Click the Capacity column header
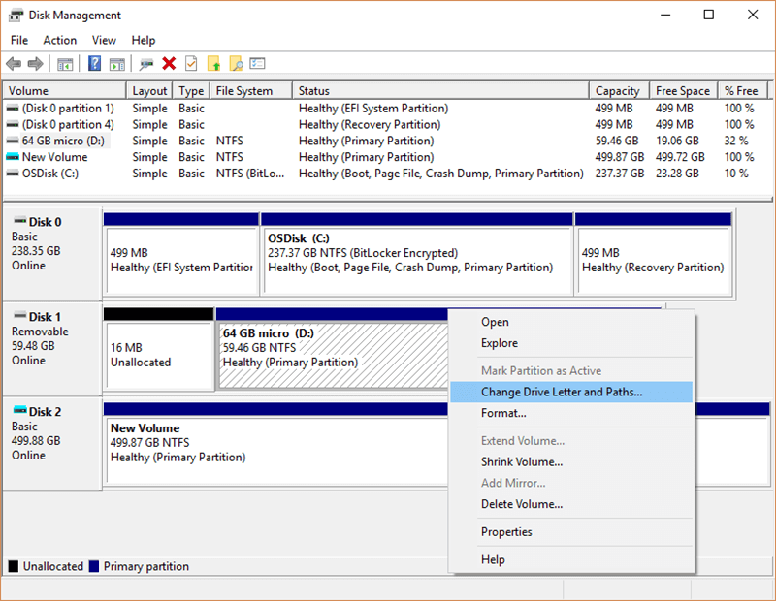The height and width of the screenshot is (601, 776). coord(618,89)
